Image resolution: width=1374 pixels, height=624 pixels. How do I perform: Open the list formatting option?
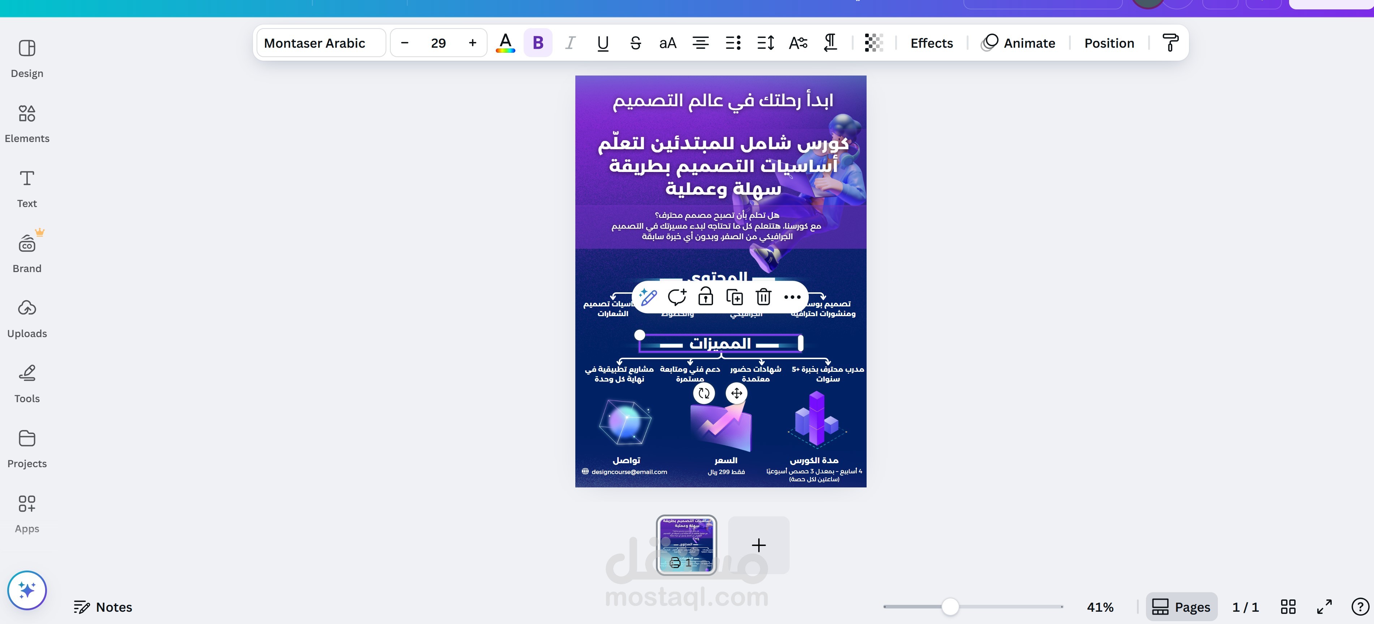click(733, 43)
